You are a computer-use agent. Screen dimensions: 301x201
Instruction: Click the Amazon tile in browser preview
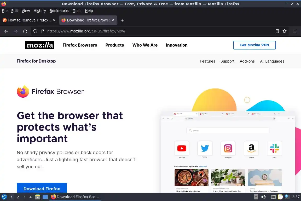click(x=251, y=148)
